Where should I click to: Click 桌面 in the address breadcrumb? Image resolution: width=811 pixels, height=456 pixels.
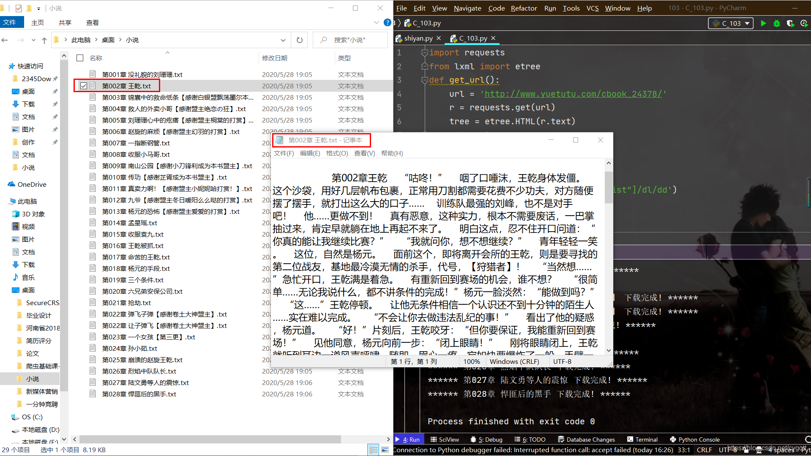tap(108, 40)
